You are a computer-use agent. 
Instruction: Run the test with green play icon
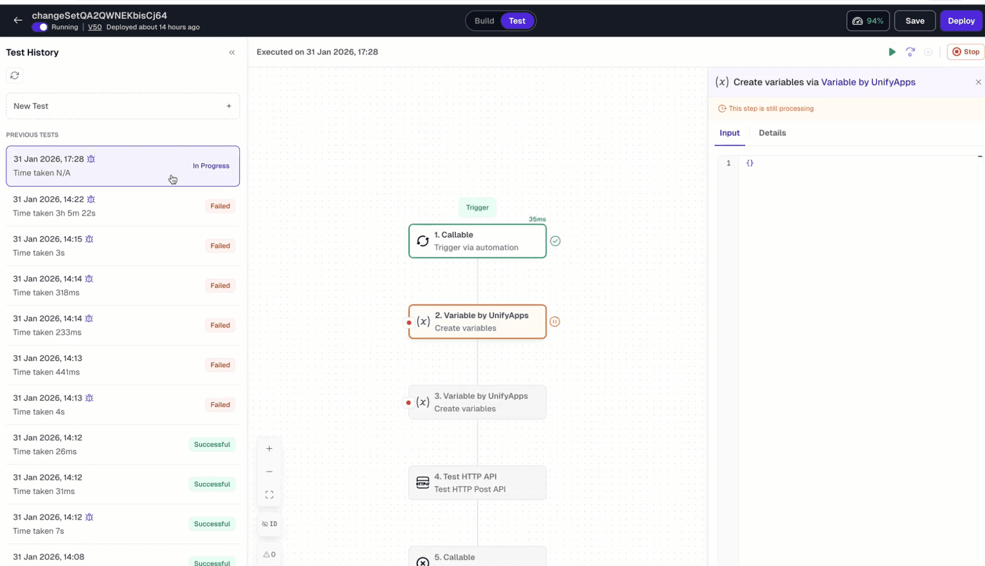coord(892,52)
